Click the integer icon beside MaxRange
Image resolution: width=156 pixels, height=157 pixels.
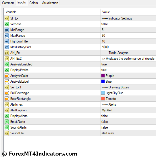tap(7, 36)
